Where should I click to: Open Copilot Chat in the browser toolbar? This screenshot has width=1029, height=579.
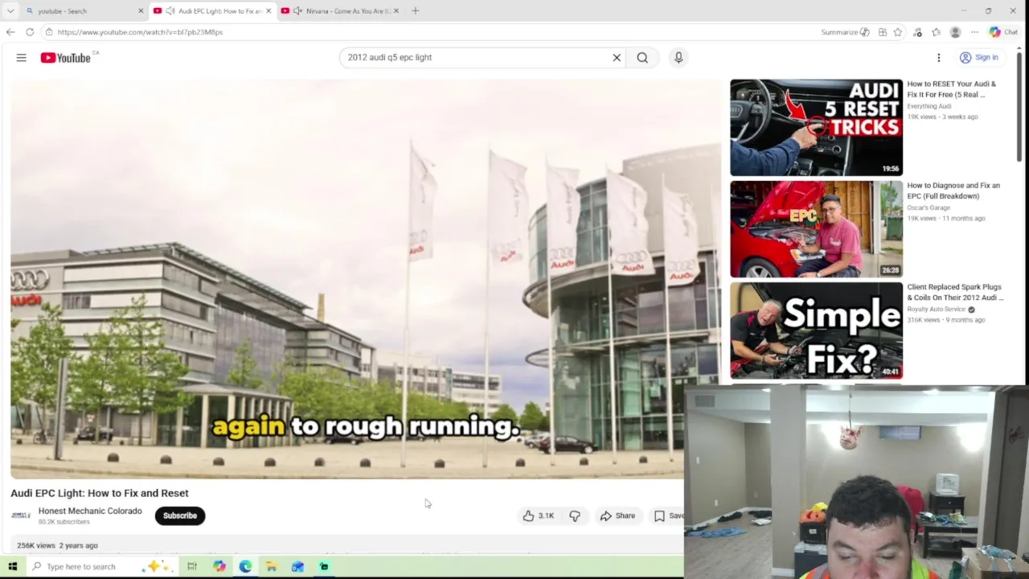point(1004,32)
